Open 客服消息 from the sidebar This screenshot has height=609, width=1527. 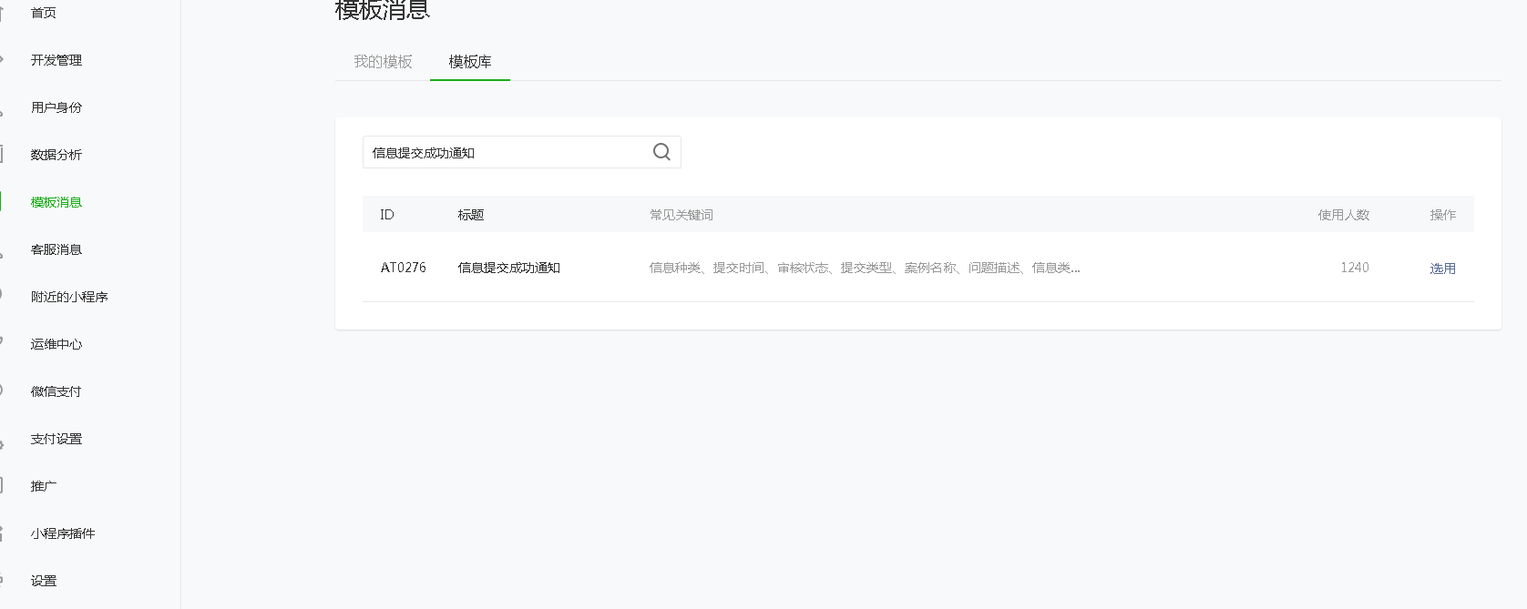pyautogui.click(x=56, y=249)
